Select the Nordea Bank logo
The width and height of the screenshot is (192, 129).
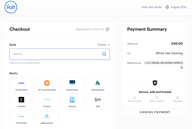click(21, 83)
